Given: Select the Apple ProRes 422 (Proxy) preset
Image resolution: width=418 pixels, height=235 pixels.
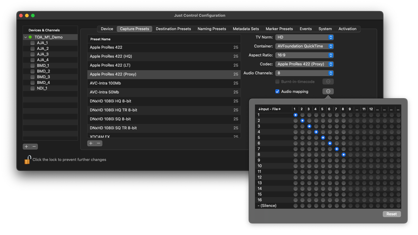Looking at the screenshot, I should click(x=164, y=74).
